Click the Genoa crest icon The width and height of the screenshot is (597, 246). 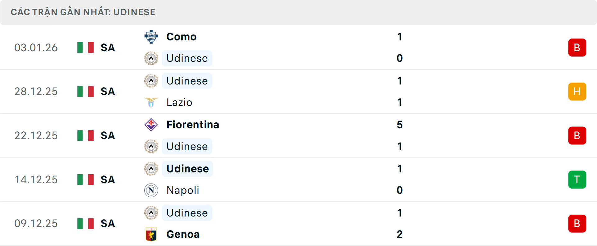[x=151, y=234]
